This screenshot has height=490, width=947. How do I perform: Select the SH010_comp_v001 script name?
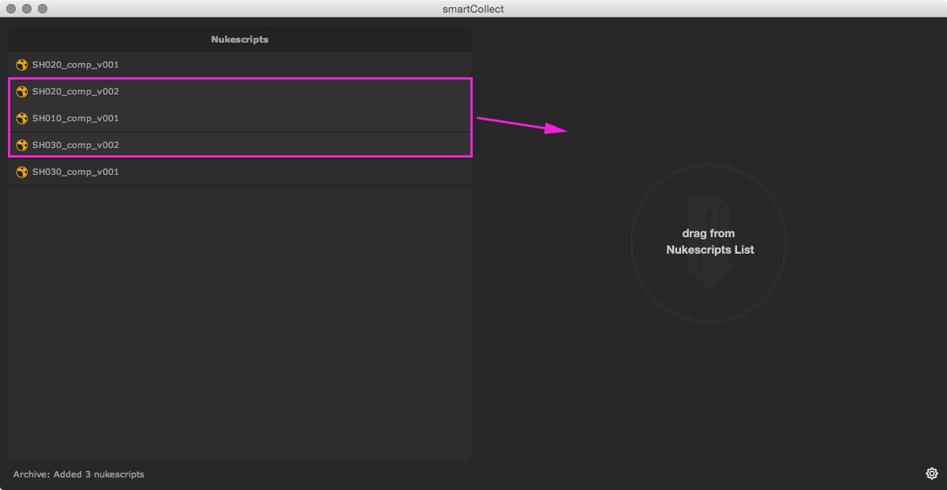[x=76, y=118]
